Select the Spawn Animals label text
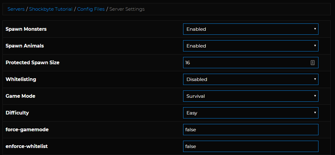 [25, 46]
